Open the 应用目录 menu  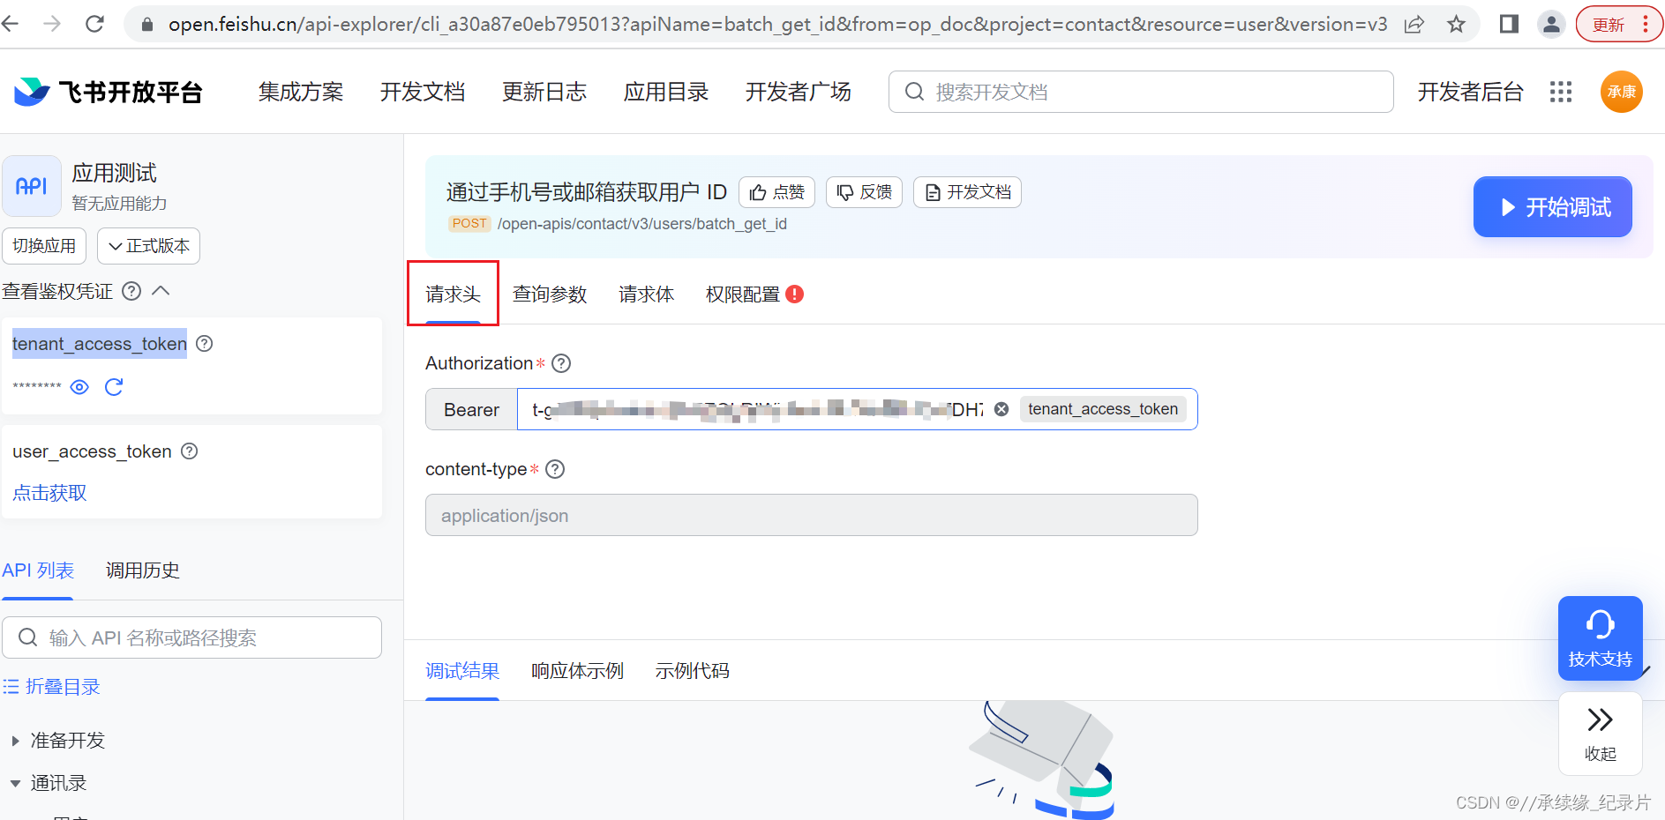666,92
